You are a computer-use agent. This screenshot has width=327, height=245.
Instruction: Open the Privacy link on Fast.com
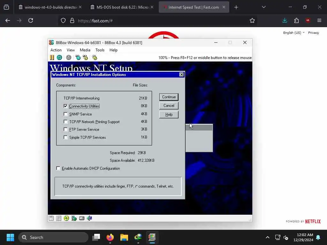click(314, 33)
